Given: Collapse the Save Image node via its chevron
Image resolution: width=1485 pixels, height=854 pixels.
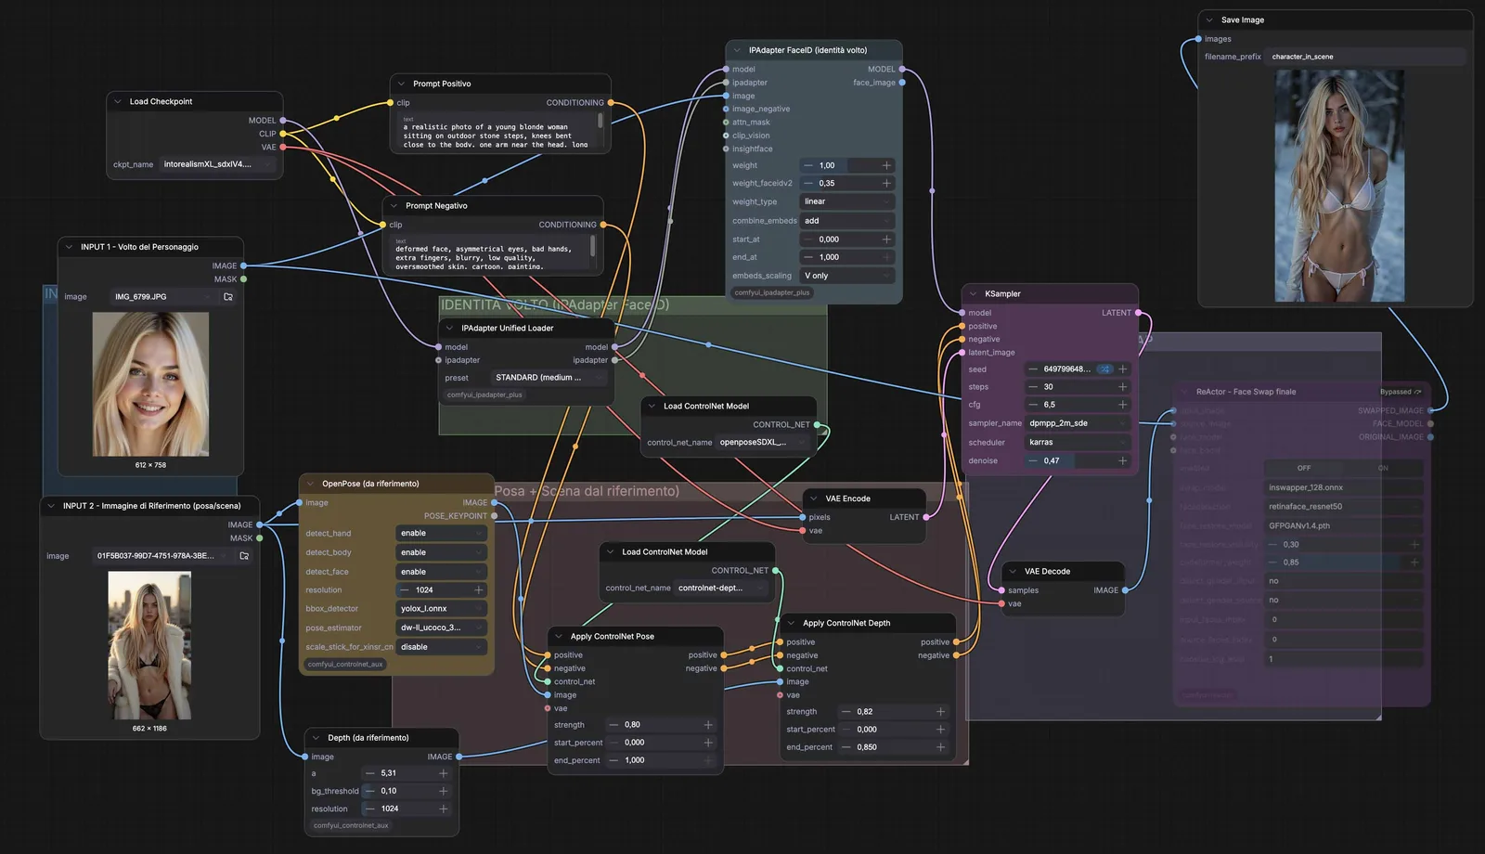Looking at the screenshot, I should [1209, 19].
